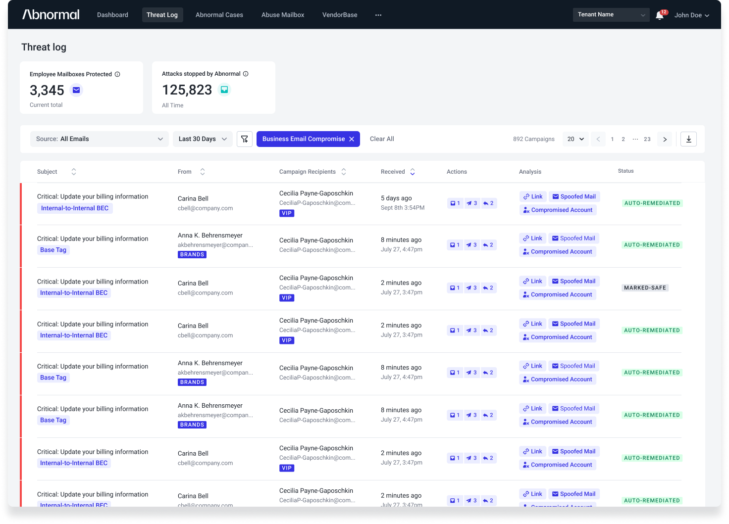Viewport: 729px width, 524px height.
Task: Click the All Time label
Action: pos(173,105)
